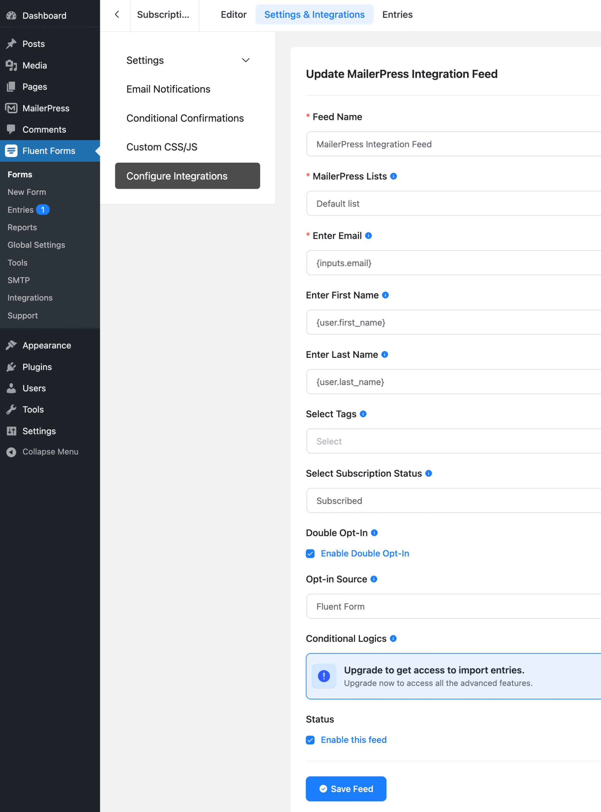The image size is (601, 812).
Task: Click the back chevron beside Subscription title
Action: 116,15
